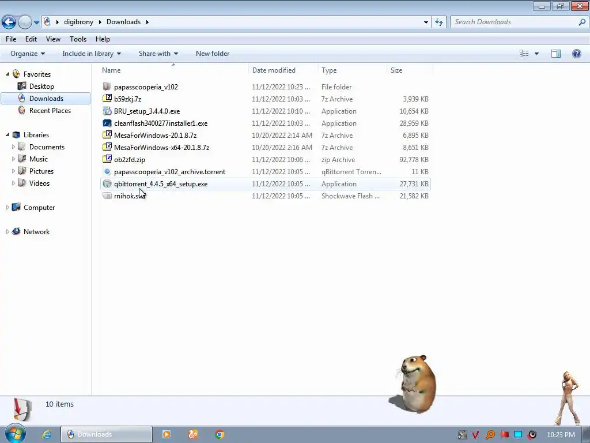The height and width of the screenshot is (443, 590).
Task: Collapse the Libraries tree group
Action: 7,135
